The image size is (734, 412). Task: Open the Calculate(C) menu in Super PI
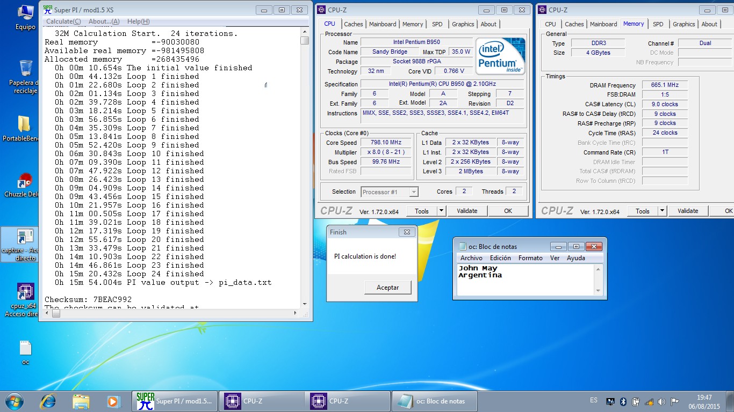tap(63, 21)
